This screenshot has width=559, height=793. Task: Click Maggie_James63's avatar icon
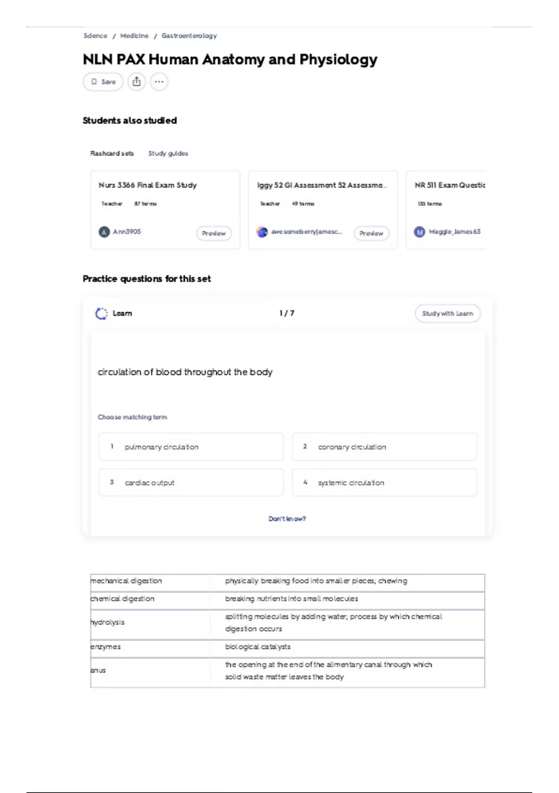pyautogui.click(x=420, y=232)
